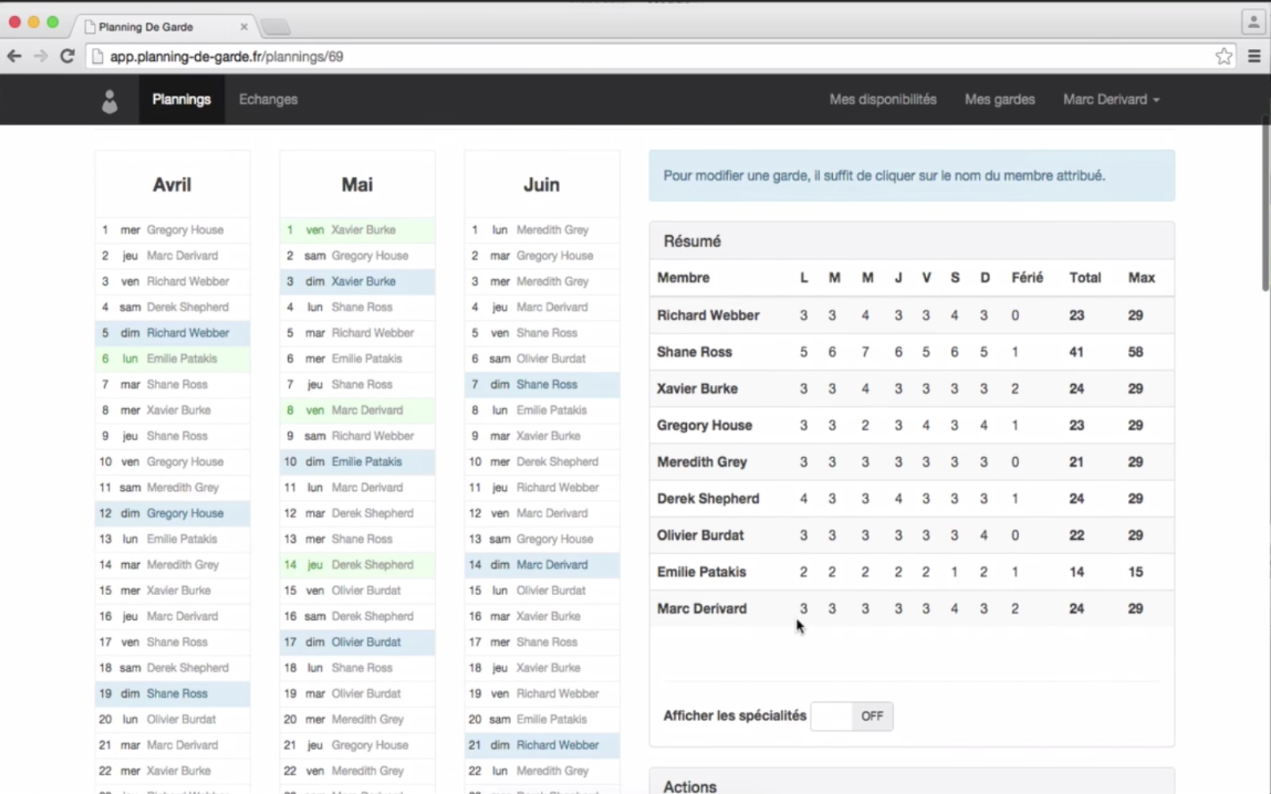This screenshot has width=1271, height=794.
Task: Click Shane Ross on 19 dim Avril
Action: [177, 694]
